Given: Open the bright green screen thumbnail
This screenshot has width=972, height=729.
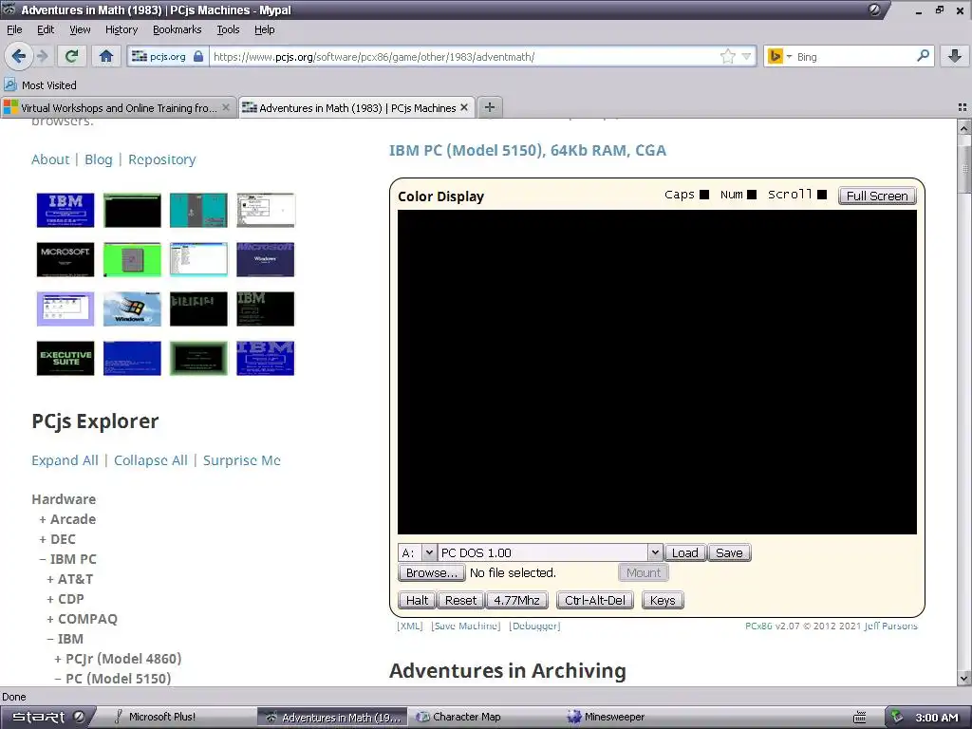Looking at the screenshot, I should [x=132, y=259].
